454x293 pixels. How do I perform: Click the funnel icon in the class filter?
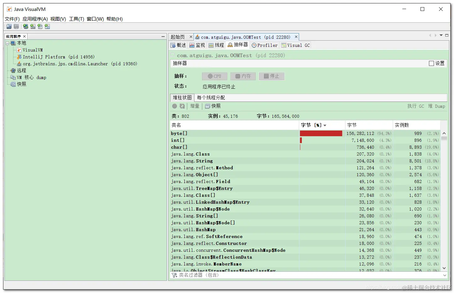[x=174, y=275]
